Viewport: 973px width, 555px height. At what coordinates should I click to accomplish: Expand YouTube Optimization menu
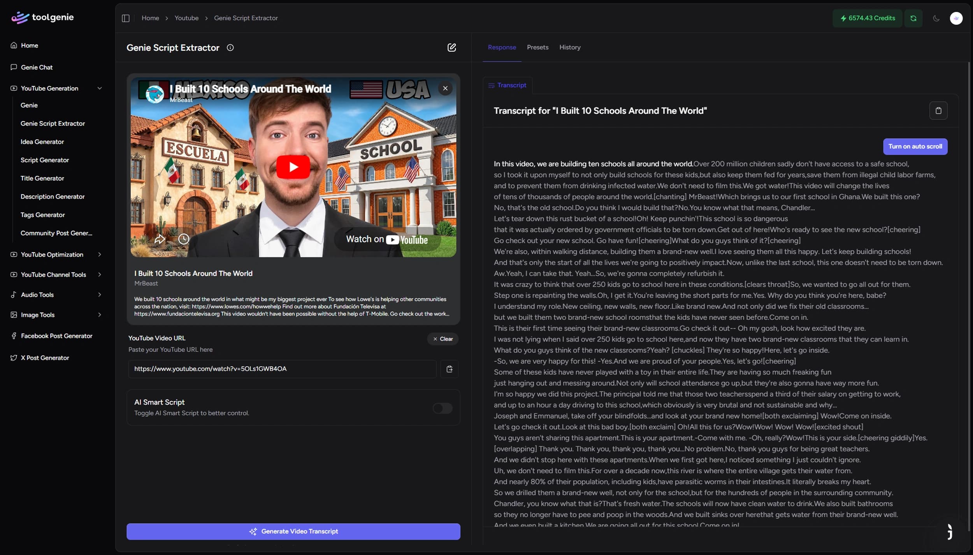tap(56, 255)
